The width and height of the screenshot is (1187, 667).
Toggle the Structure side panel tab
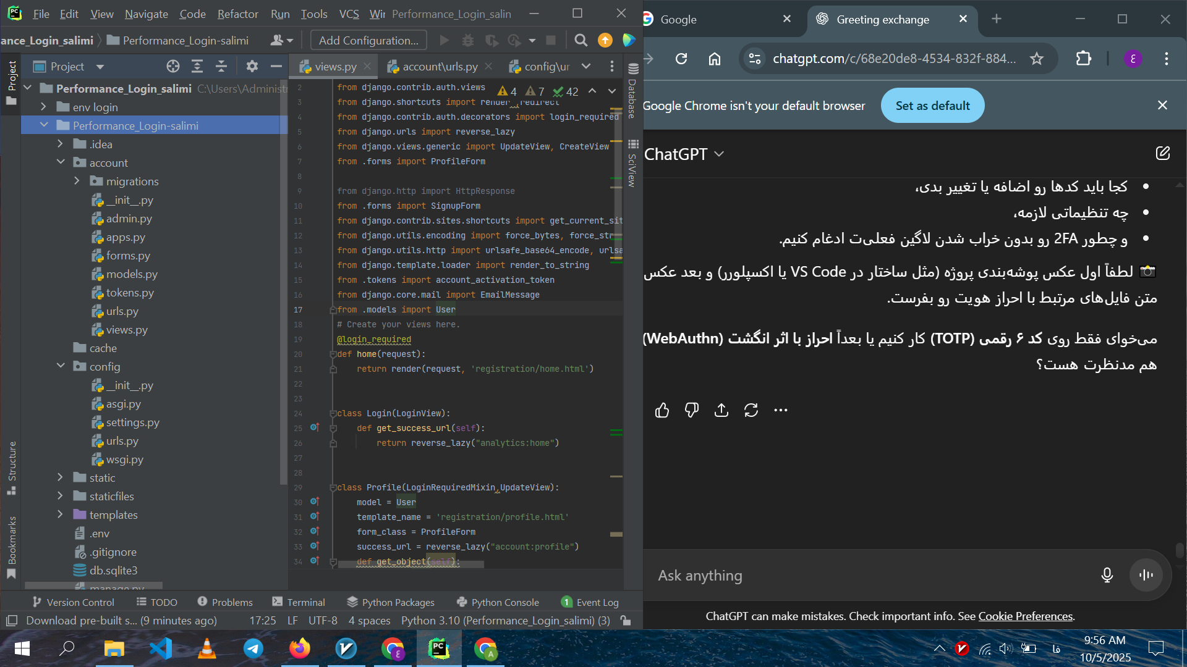click(11, 468)
